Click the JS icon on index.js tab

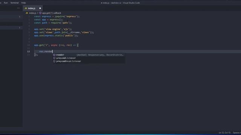(x=26, y=8)
